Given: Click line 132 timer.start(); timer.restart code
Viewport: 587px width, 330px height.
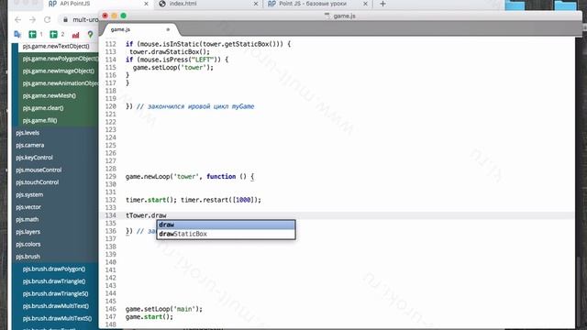Looking at the screenshot, I should coord(194,200).
